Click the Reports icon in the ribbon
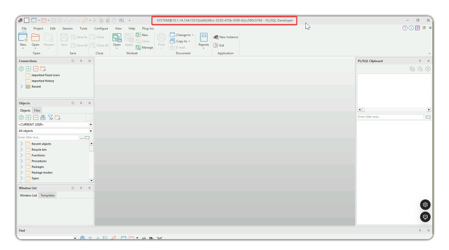This screenshot has height=250, width=449. (203, 37)
